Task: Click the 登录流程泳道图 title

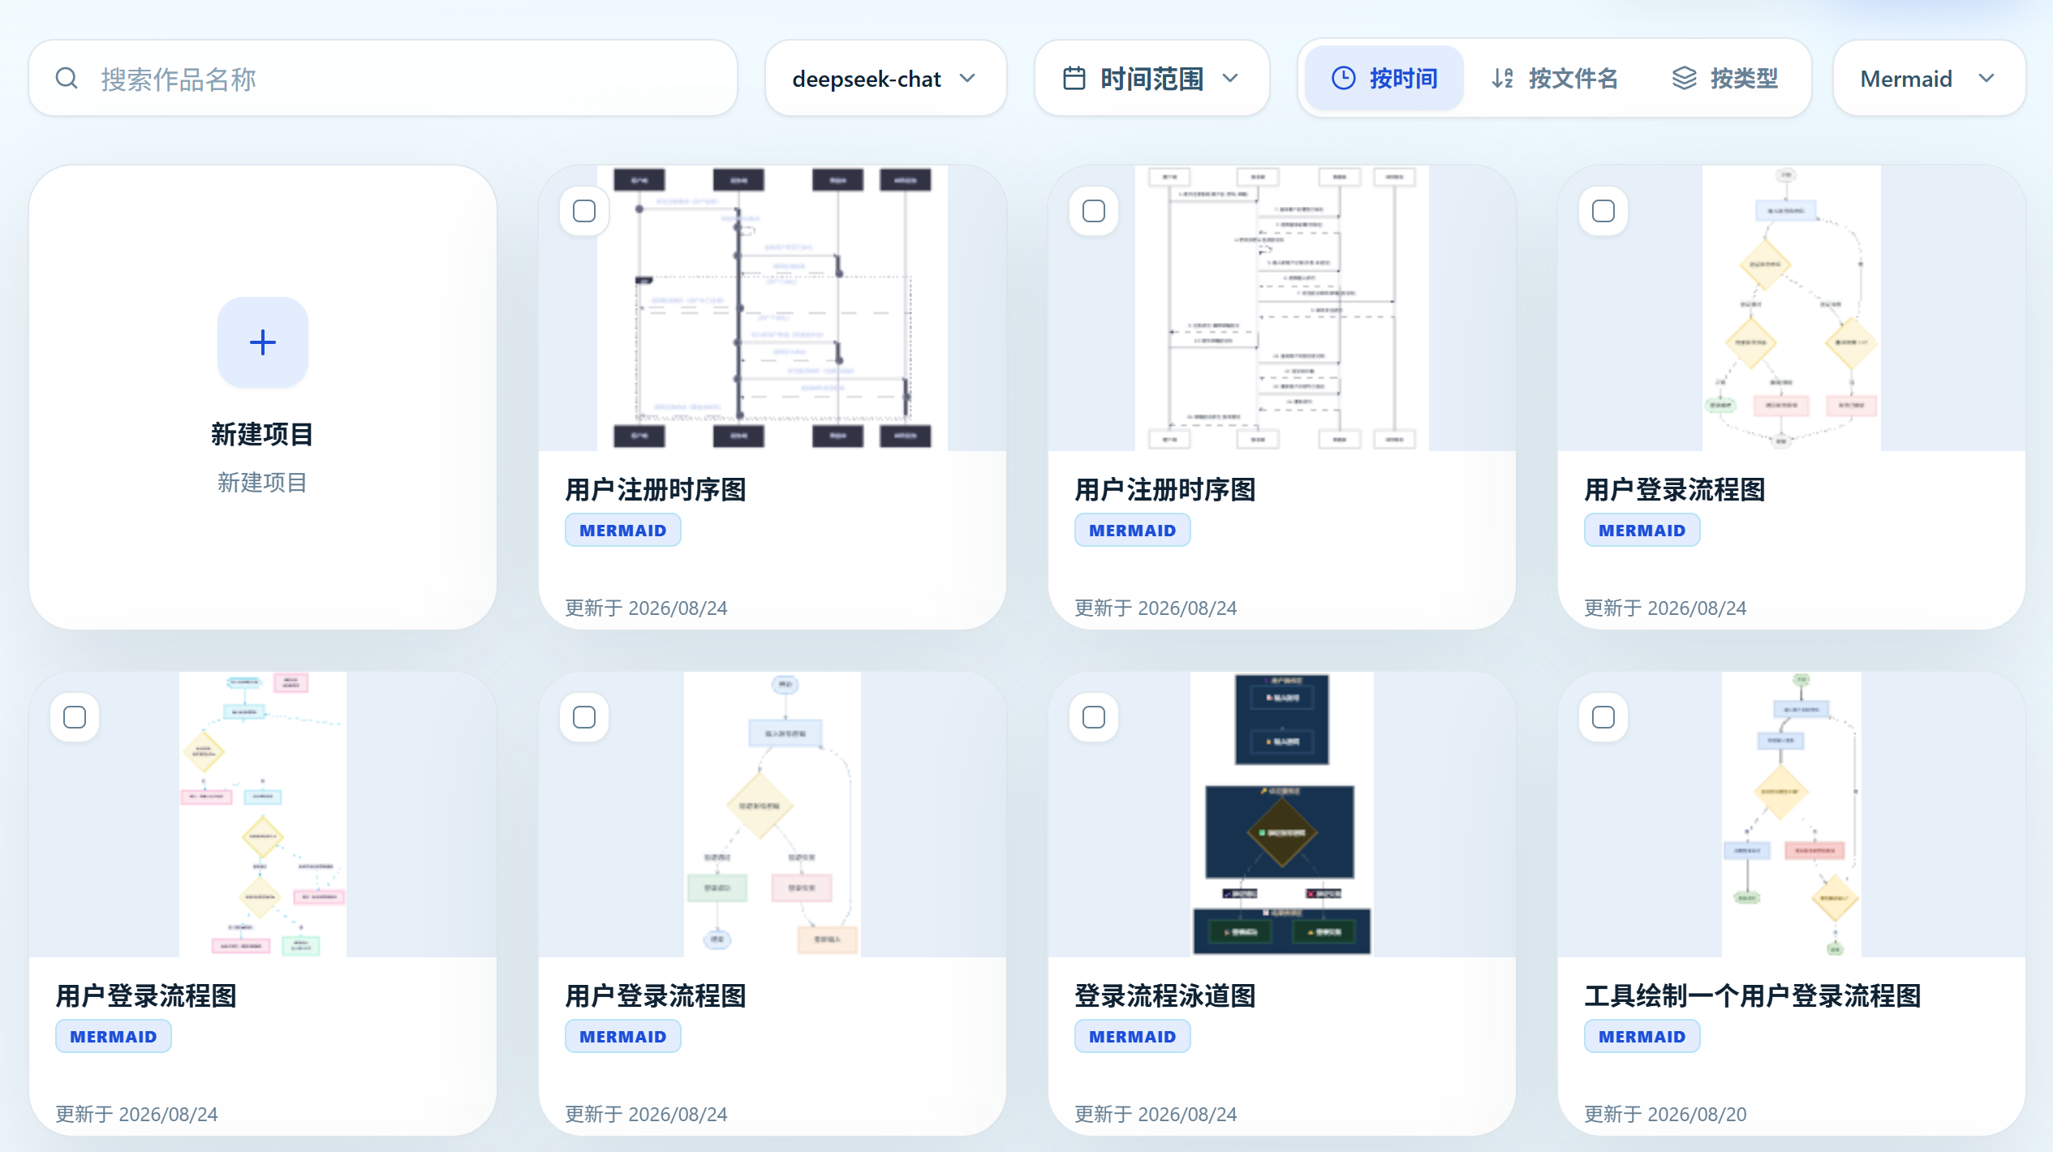Action: 1165,996
